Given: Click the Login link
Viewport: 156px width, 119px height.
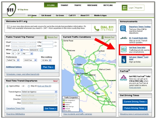Looking at the screenshot, I should 131,8.
